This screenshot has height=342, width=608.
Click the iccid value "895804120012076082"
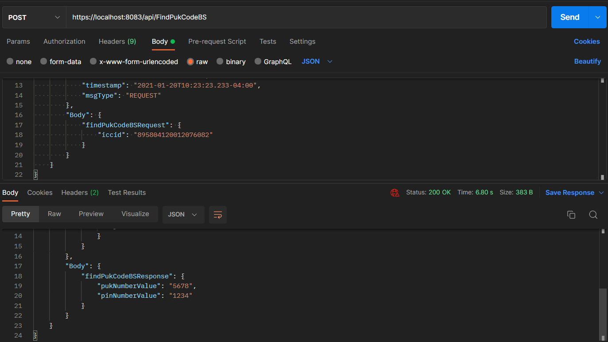pyautogui.click(x=174, y=135)
